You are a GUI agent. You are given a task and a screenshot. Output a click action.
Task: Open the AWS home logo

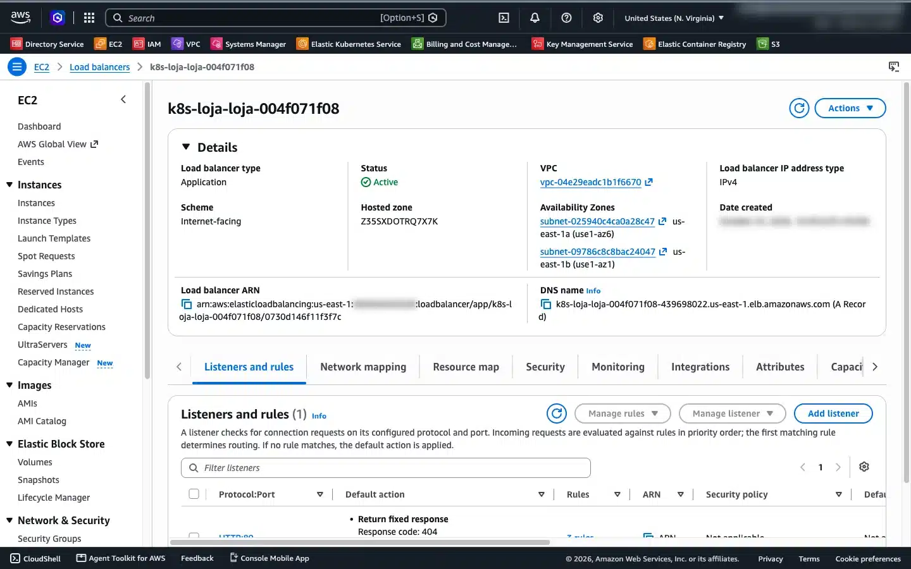pyautogui.click(x=20, y=18)
